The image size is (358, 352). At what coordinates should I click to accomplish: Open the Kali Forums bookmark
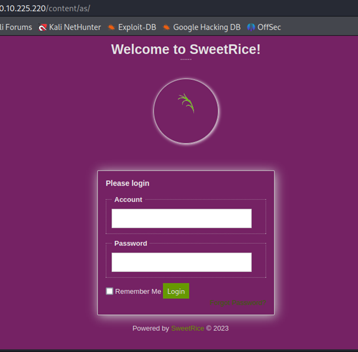[16, 27]
